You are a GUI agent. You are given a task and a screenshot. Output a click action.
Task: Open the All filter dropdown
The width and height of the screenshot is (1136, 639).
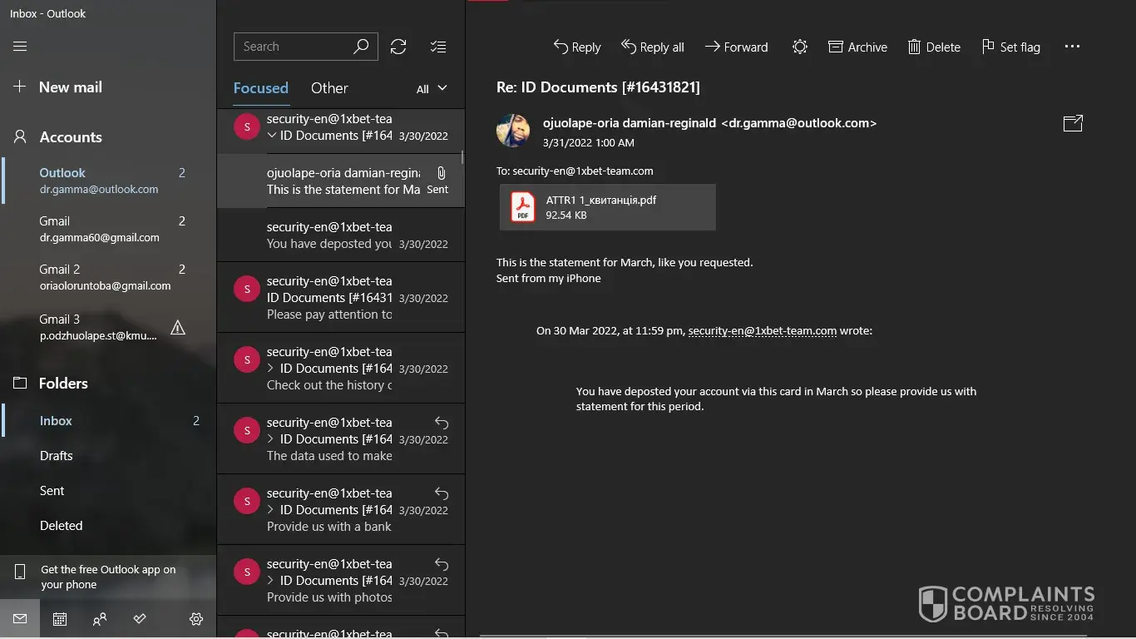432,89
